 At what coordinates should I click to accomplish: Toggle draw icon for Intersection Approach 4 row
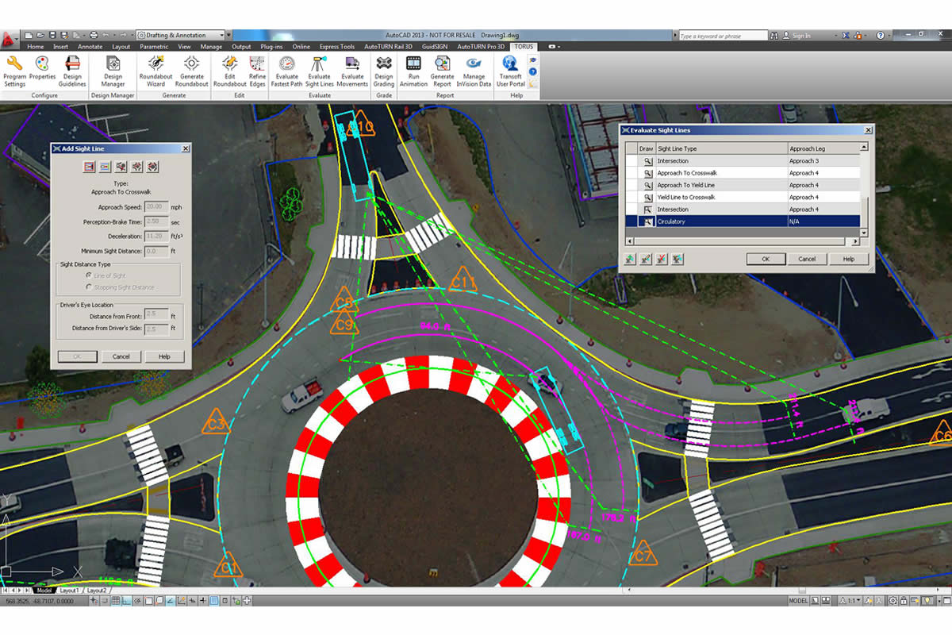coord(647,210)
